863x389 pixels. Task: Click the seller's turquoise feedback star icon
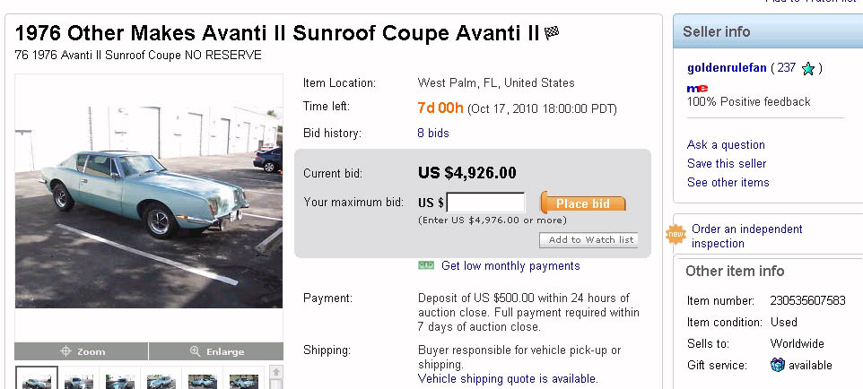[x=808, y=68]
